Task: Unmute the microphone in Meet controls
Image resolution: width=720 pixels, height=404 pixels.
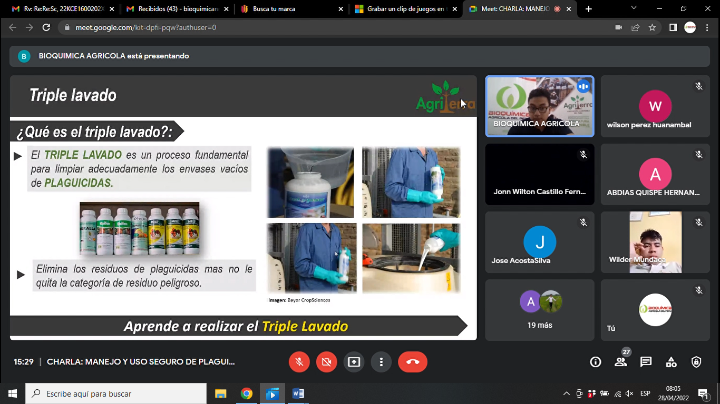Action: (x=299, y=362)
